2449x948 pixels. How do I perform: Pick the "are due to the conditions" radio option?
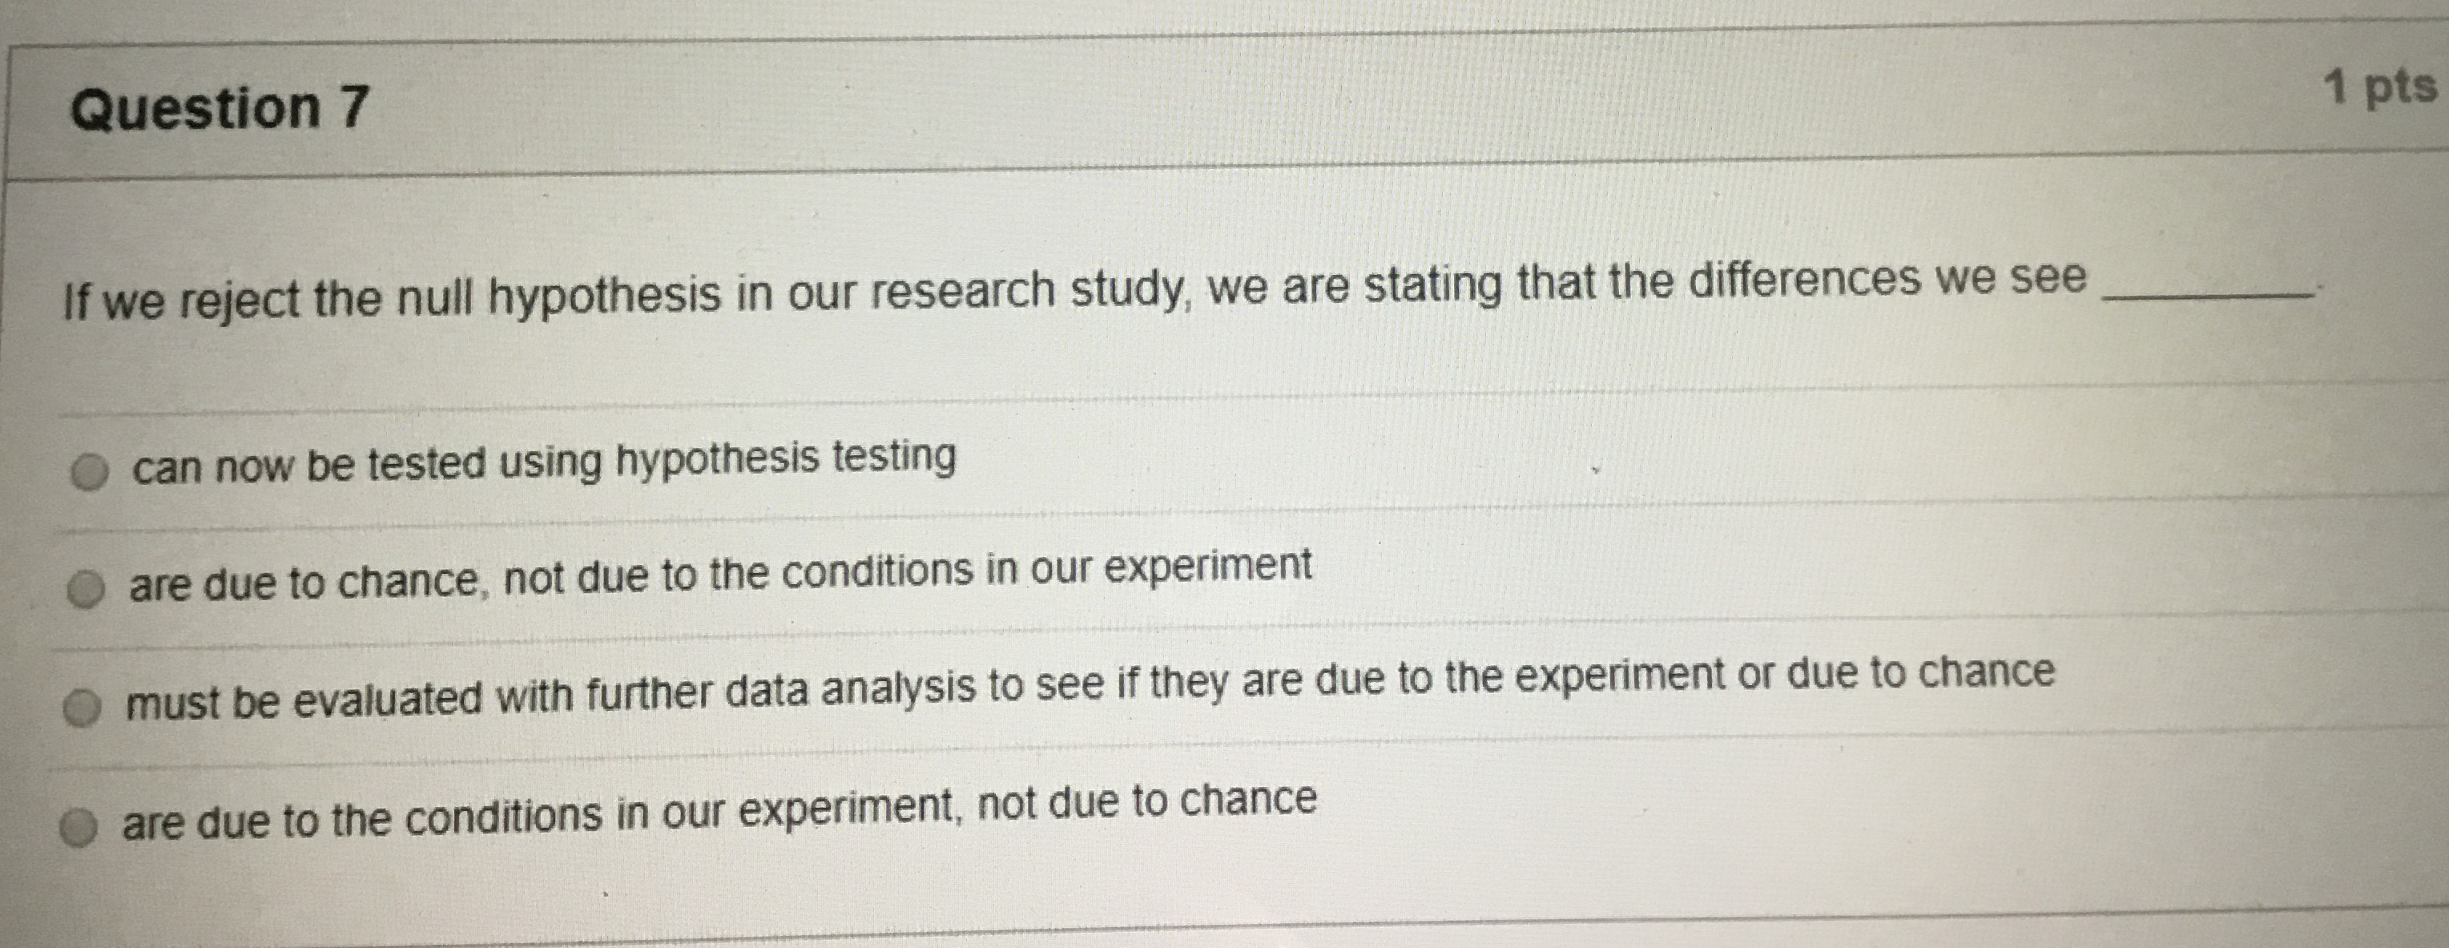tap(80, 828)
